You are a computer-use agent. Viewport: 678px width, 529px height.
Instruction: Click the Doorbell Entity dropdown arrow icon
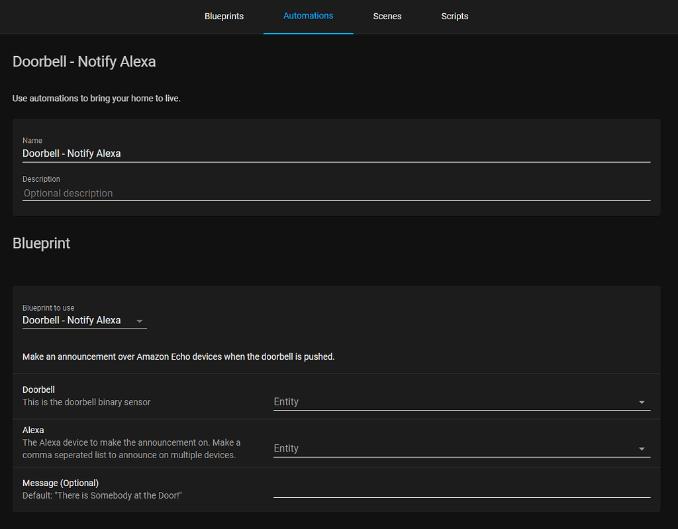click(641, 401)
